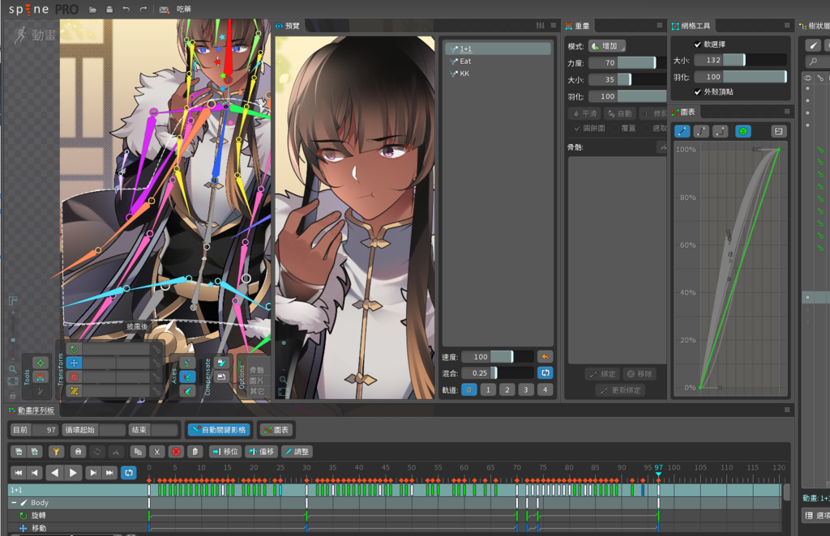Open the 模式 增加 dropdown
Image resolution: width=830 pixels, height=536 pixels.
click(607, 46)
